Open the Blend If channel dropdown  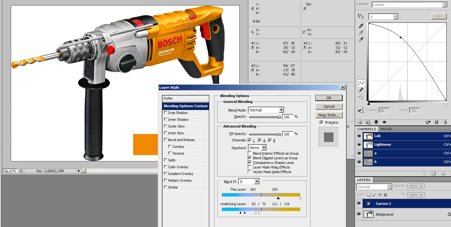[249, 182]
